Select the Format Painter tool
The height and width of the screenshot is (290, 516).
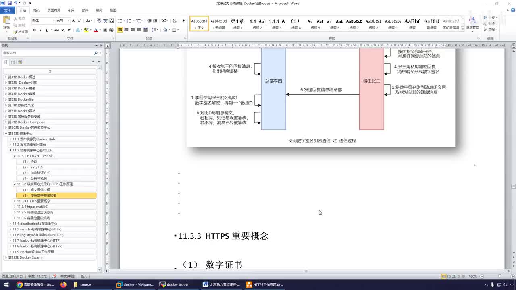21,32
